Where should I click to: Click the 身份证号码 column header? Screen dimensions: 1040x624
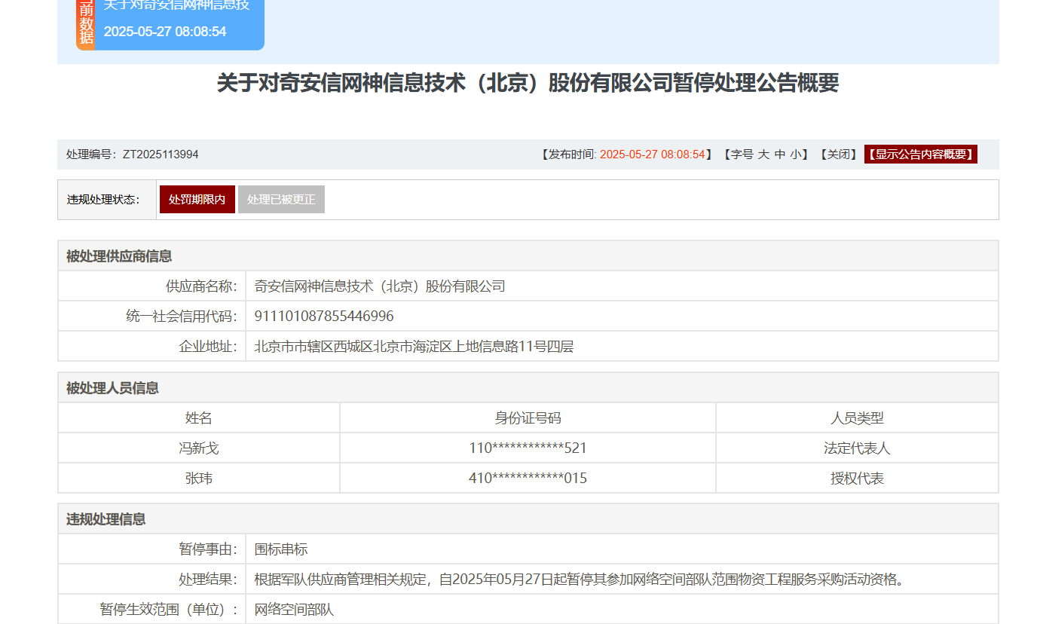[528, 418]
